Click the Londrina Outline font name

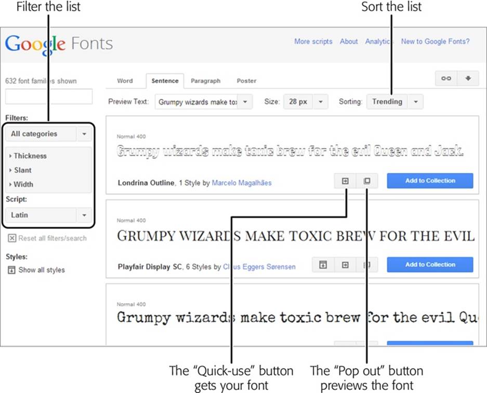pos(146,183)
